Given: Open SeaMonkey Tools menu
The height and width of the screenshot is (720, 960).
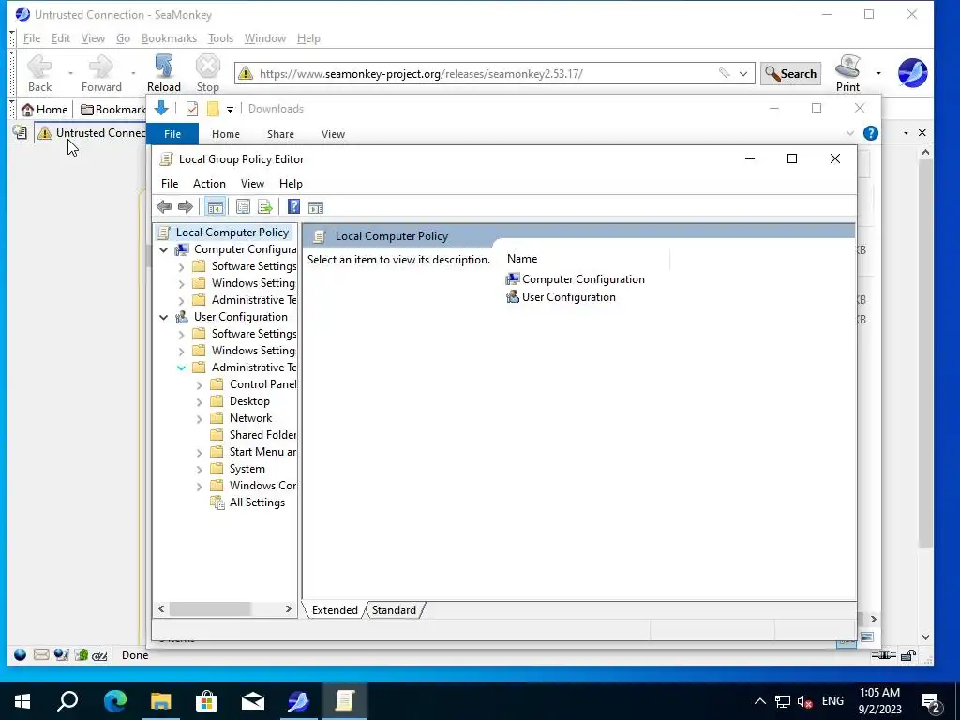Looking at the screenshot, I should click(220, 37).
